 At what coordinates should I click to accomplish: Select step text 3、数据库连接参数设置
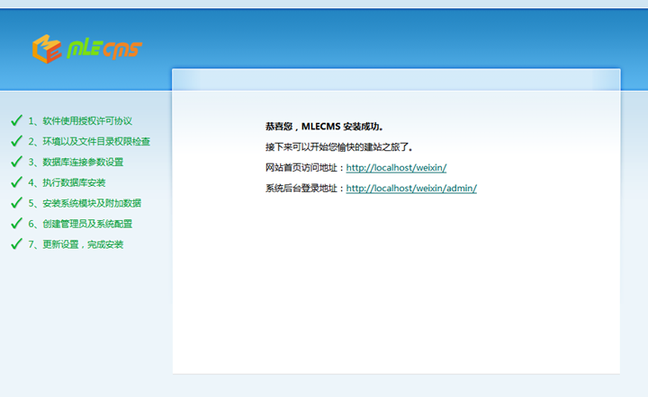point(76,162)
